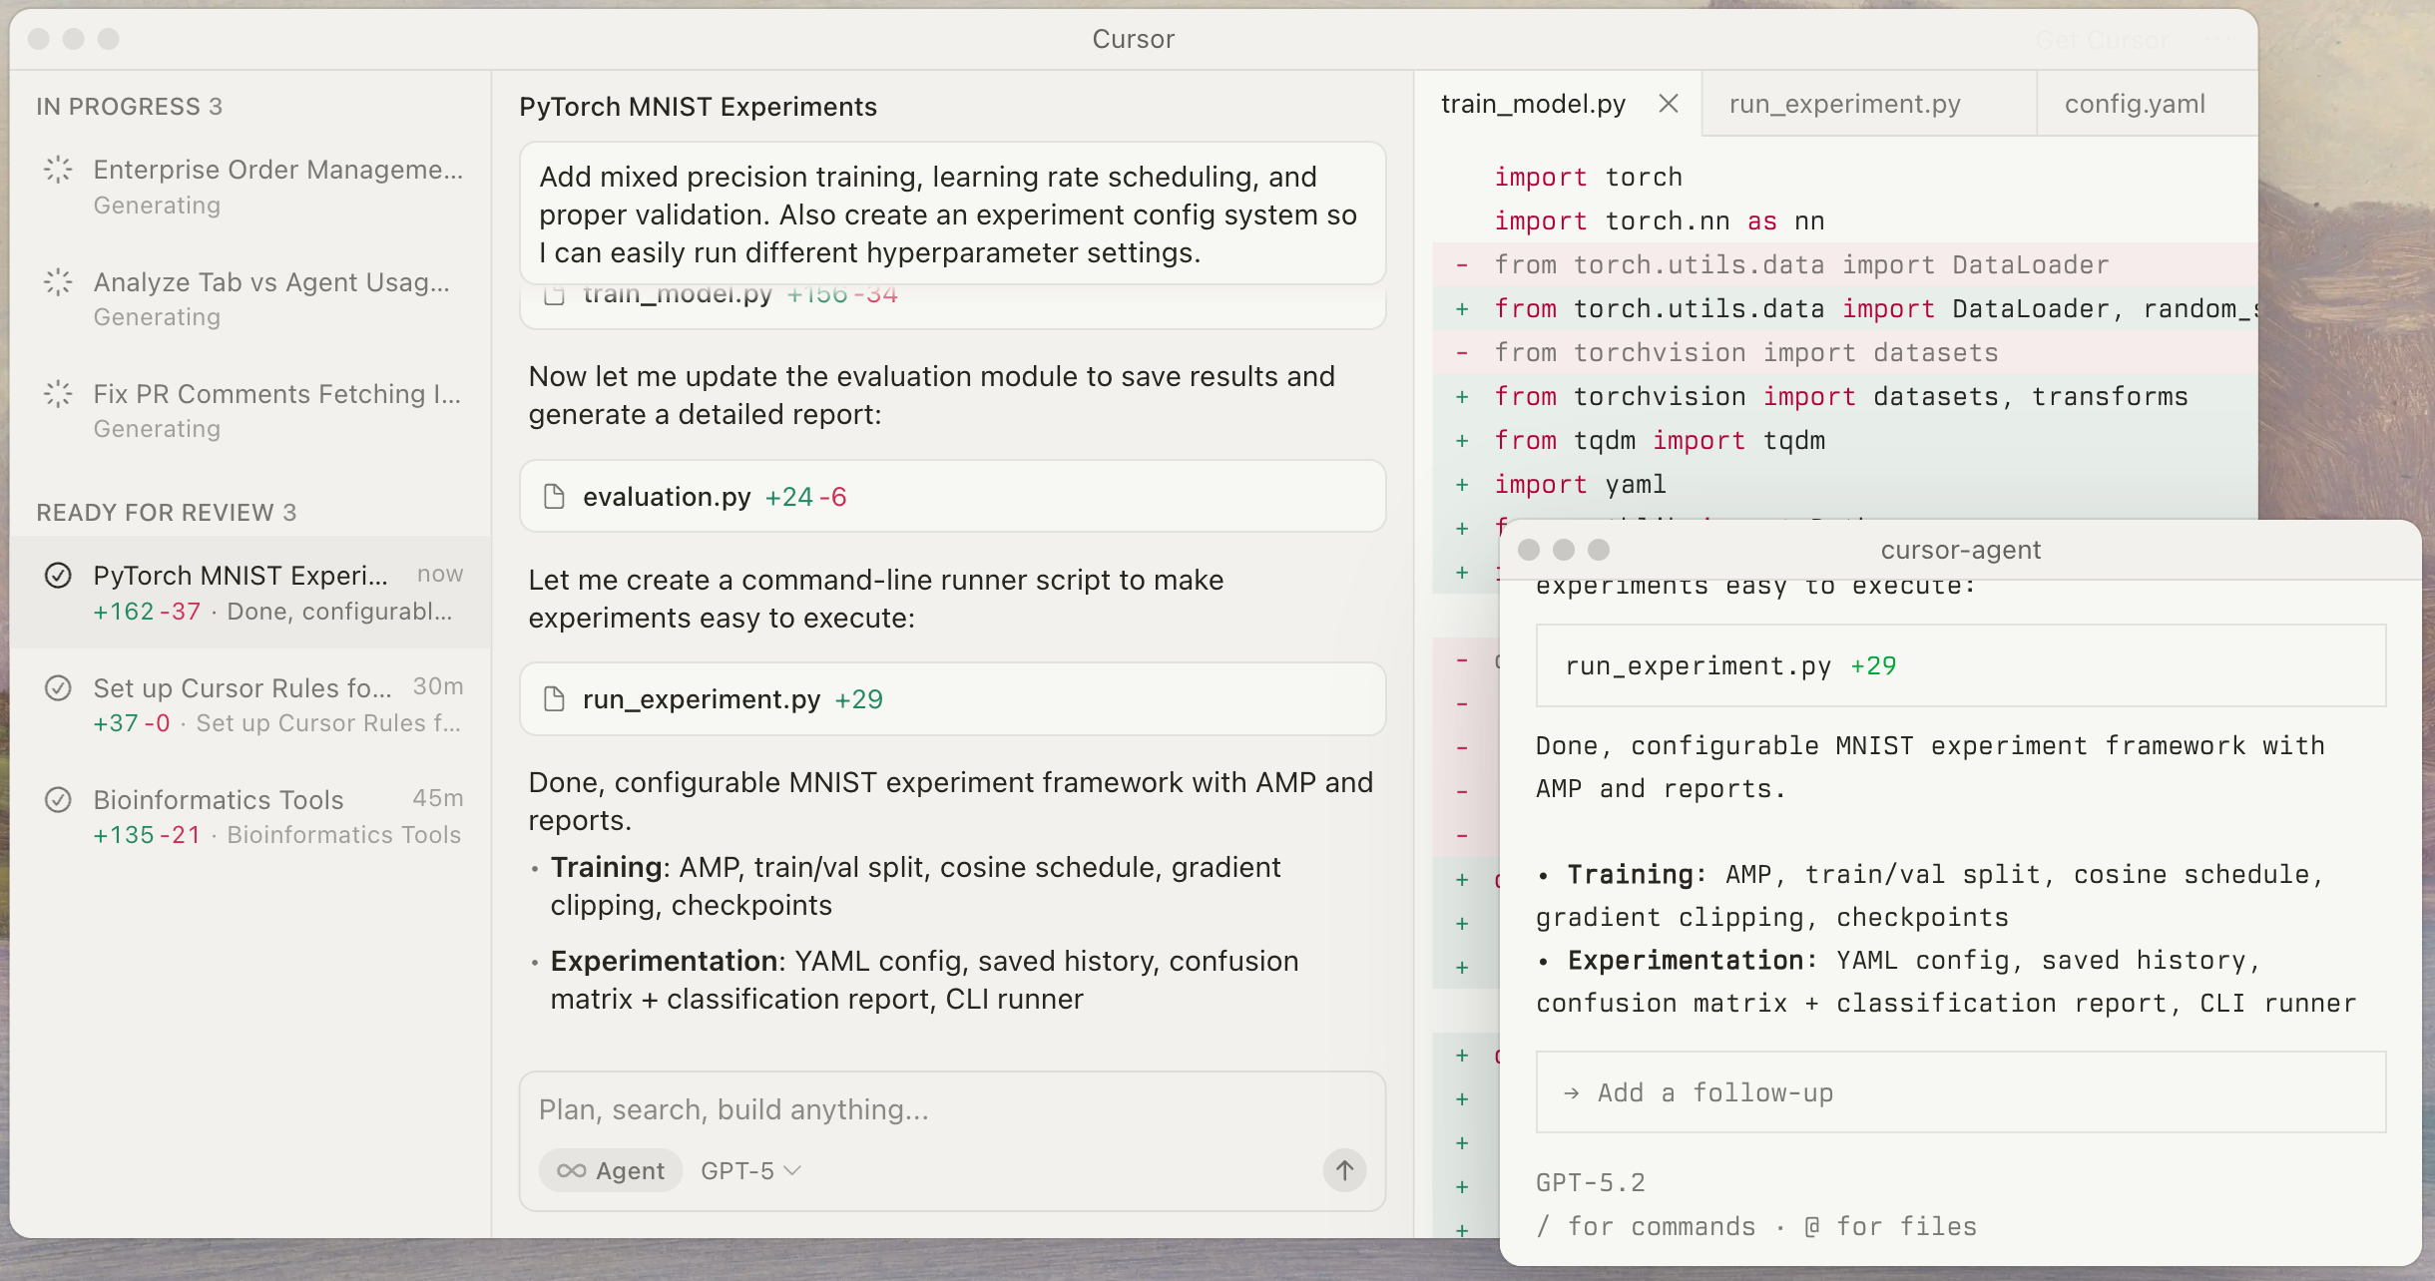2435x1281 pixels.
Task: Click the send arrow button in chat input
Action: [1344, 1169]
